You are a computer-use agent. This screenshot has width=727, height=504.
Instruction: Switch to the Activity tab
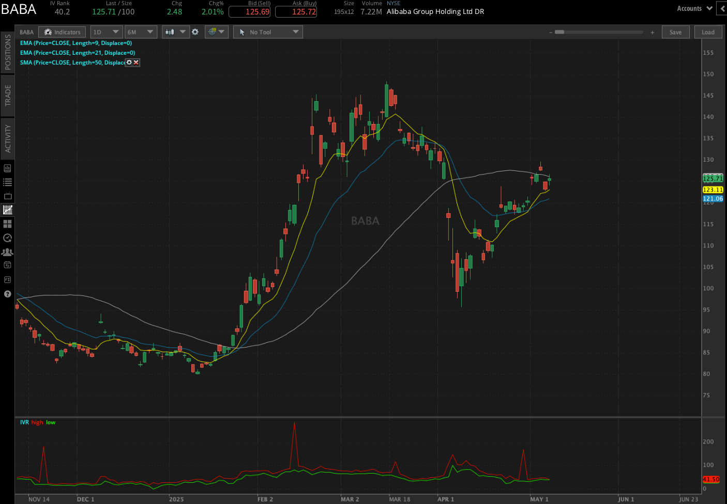(x=7, y=138)
